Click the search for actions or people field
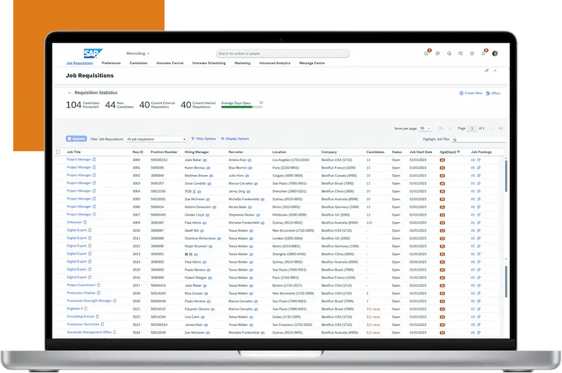The image size is (562, 373). [282, 53]
